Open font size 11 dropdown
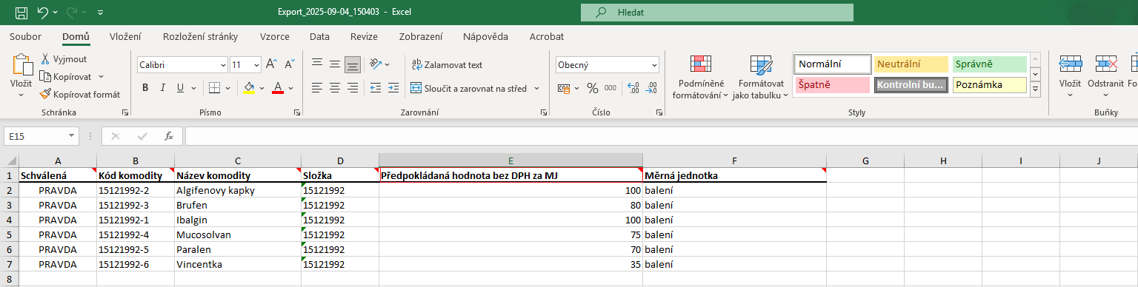Image resolution: width=1138 pixels, height=287 pixels. [256, 64]
